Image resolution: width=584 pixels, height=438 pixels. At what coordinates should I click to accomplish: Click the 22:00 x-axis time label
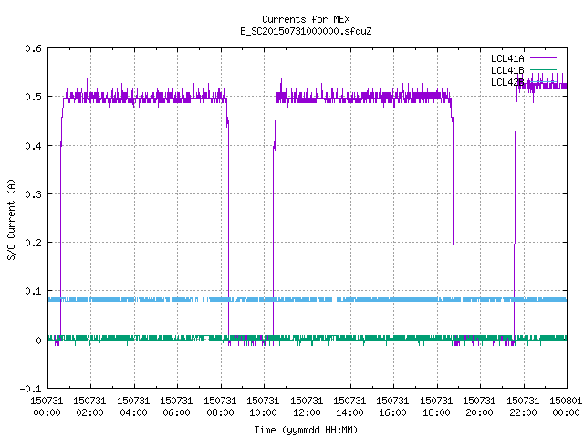click(523, 412)
